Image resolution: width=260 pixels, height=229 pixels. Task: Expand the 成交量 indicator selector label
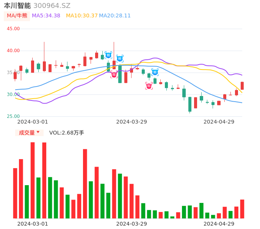pos(27,133)
